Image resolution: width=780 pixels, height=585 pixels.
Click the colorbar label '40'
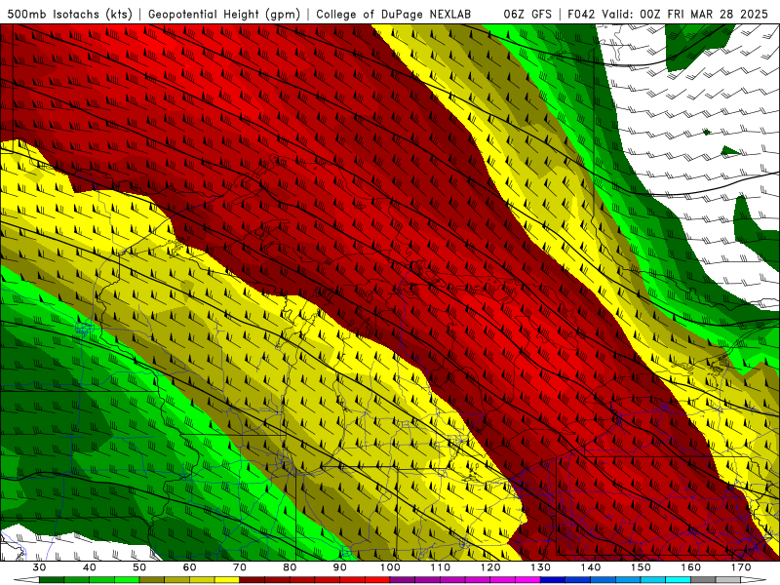(89, 567)
